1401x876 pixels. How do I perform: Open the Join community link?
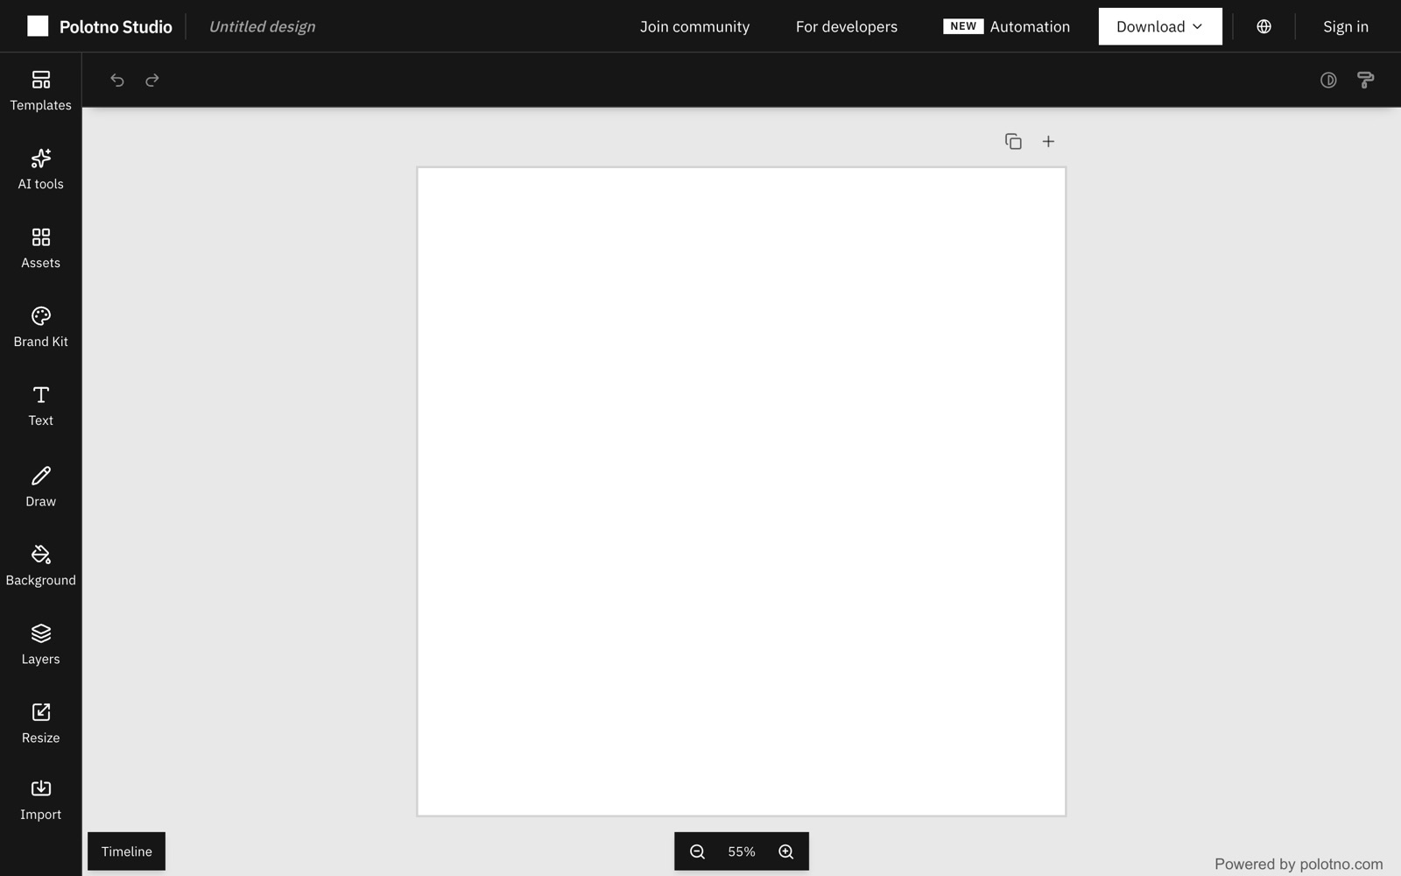coord(694,26)
